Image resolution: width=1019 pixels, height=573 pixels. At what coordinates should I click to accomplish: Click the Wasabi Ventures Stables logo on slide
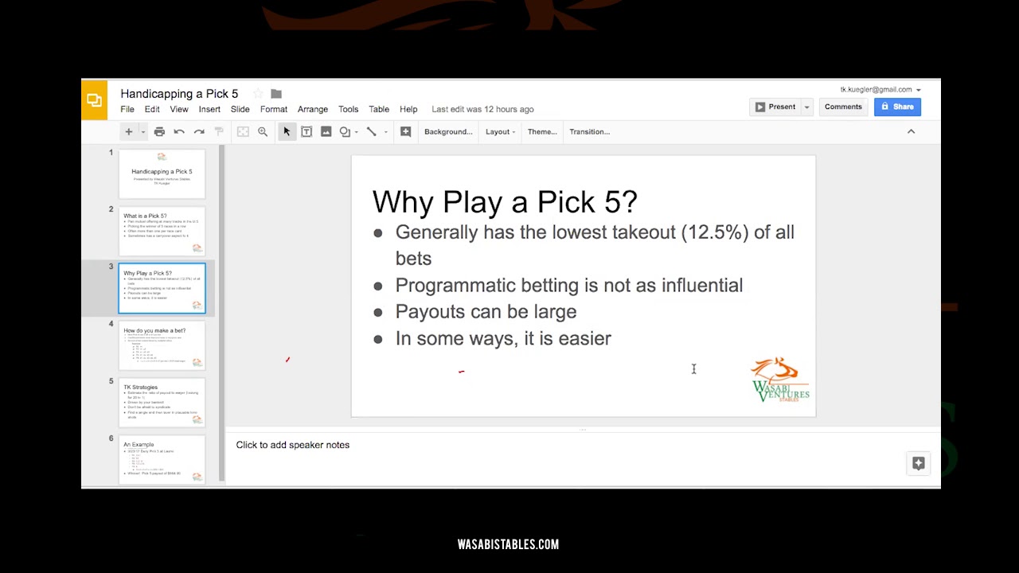(x=780, y=380)
